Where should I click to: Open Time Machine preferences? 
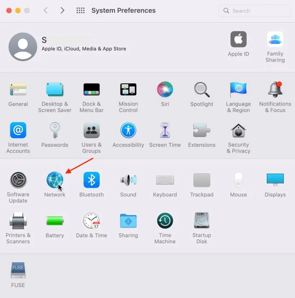pyautogui.click(x=165, y=221)
